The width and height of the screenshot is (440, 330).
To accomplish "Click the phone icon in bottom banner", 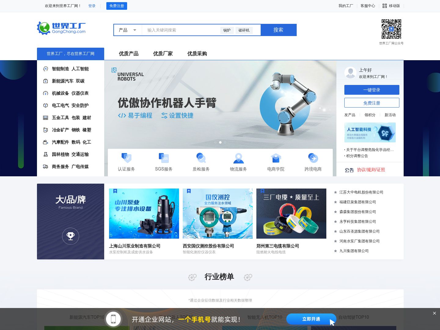I will tap(113, 319).
